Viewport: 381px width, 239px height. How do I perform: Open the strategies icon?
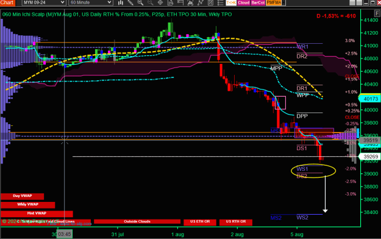(201, 2)
